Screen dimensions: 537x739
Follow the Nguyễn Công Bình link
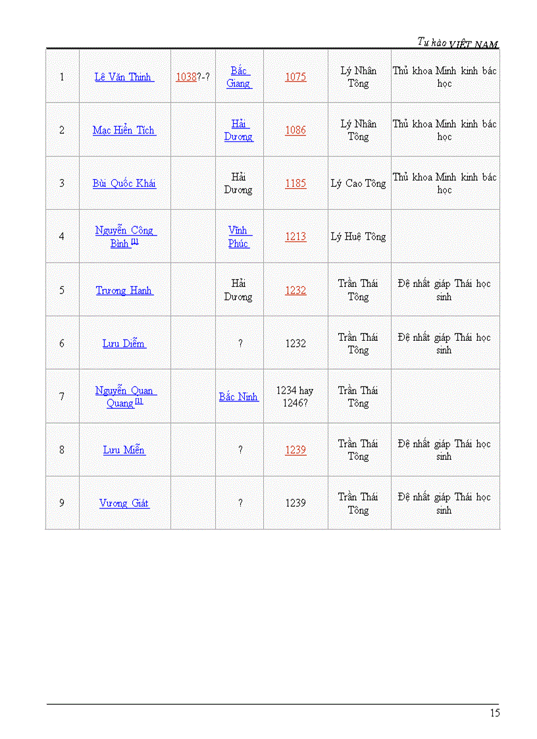pyautogui.click(x=124, y=231)
